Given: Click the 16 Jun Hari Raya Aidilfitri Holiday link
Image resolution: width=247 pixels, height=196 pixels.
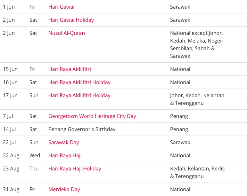Looking at the screenshot, I should (x=79, y=82).
